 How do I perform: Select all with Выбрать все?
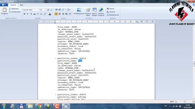[x=113, y=15]
